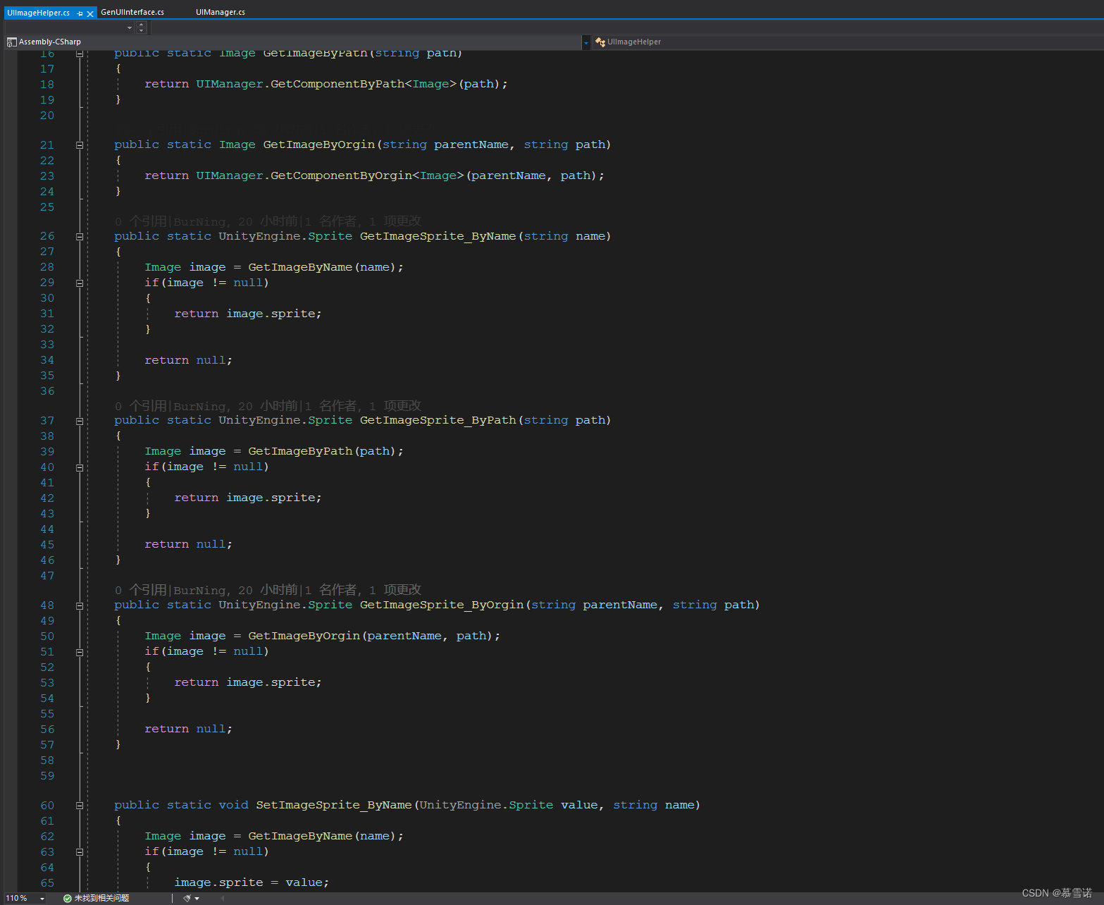Viewport: 1104px width, 905px height.
Task: Click 'GetImageByName' call on line 28
Action: click(x=300, y=267)
